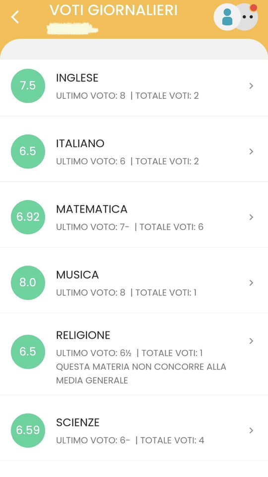Viewport: 268px width, 477px height.
Task: Tap the 6.5 badge beside ITALIANO
Action: click(x=28, y=152)
